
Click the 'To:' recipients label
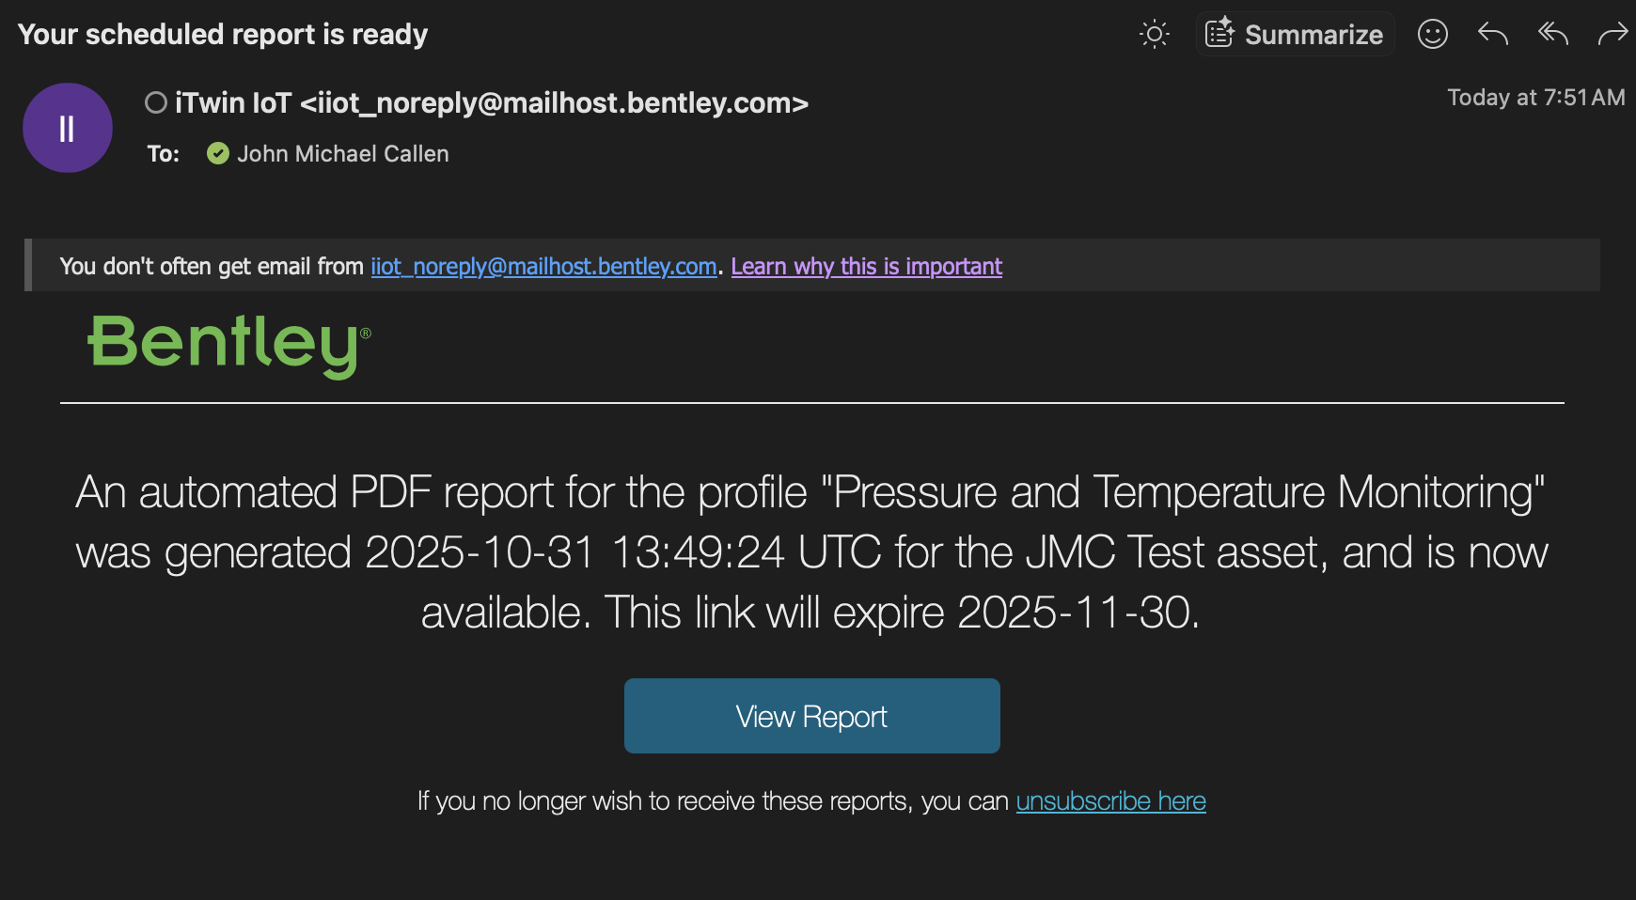click(163, 154)
